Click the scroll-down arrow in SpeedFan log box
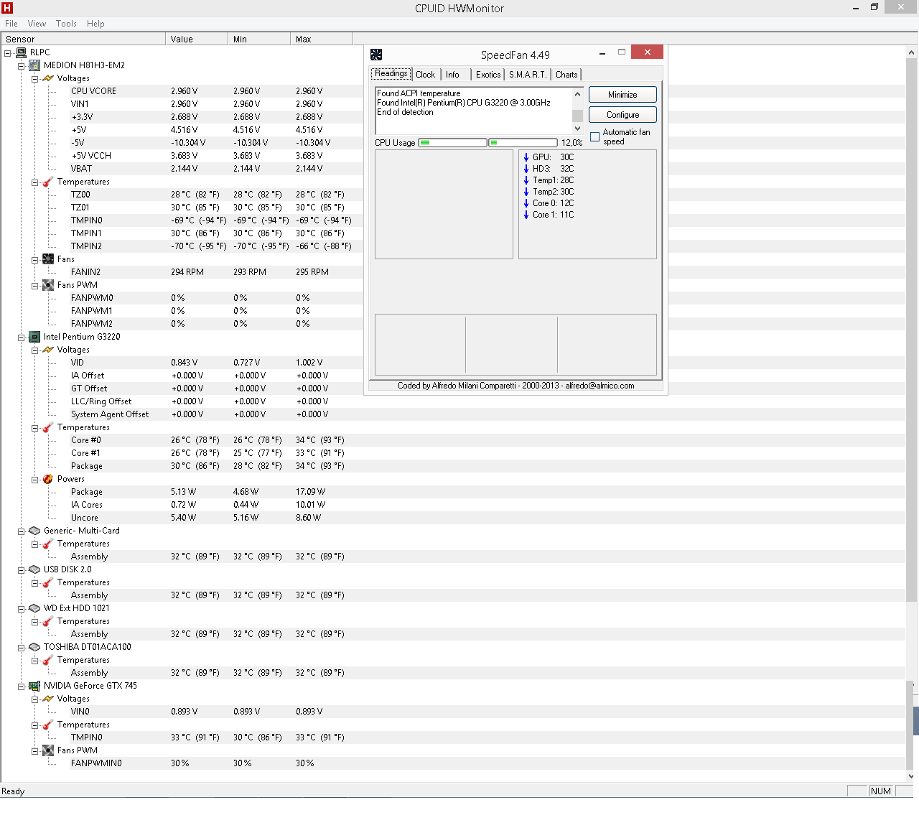This screenshot has width=919, height=833. (577, 129)
